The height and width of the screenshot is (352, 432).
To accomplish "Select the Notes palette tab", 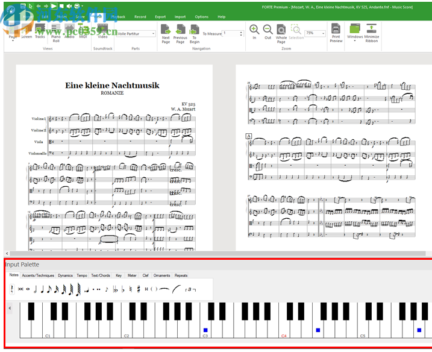I will coord(14,275).
